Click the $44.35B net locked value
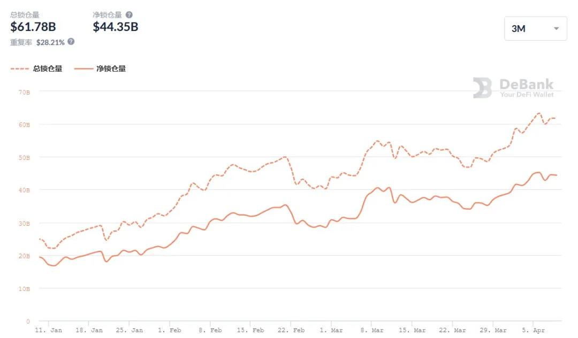Screen dimensions: 578x338 (116, 27)
